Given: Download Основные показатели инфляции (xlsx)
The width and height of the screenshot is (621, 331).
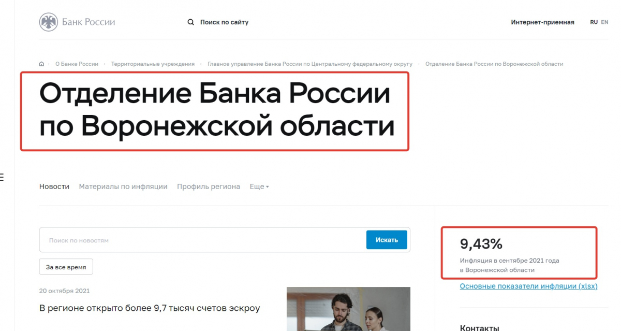Looking at the screenshot, I should point(528,286).
